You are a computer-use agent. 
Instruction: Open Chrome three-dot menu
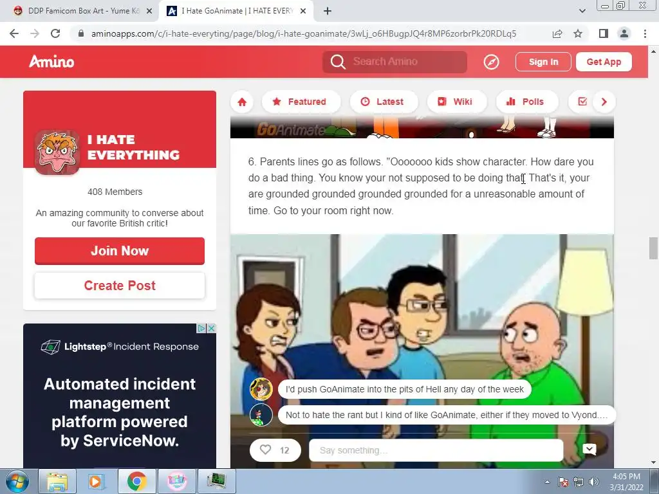pos(645,33)
